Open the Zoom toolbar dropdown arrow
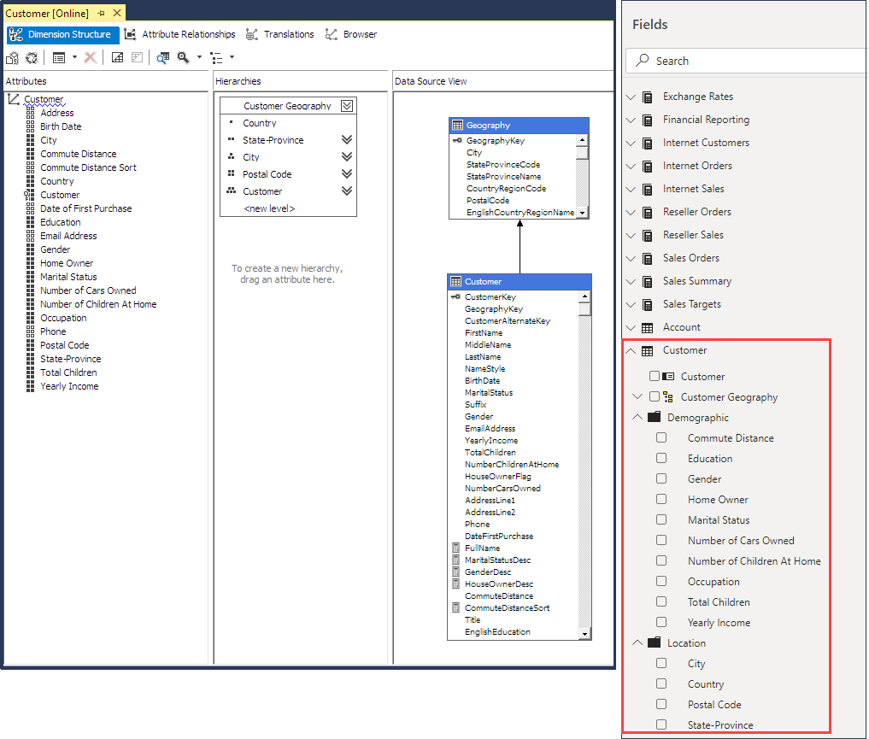This screenshot has width=869, height=739. point(199,57)
